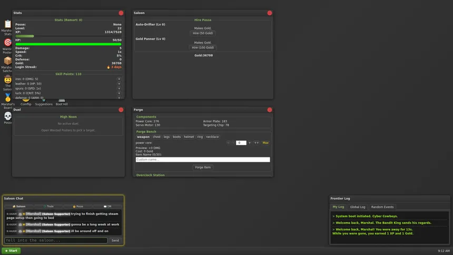Image resolution: width=453 pixels, height=255 pixels.
Task: Click the HP progress bar
Action: pyautogui.click(x=68, y=44)
